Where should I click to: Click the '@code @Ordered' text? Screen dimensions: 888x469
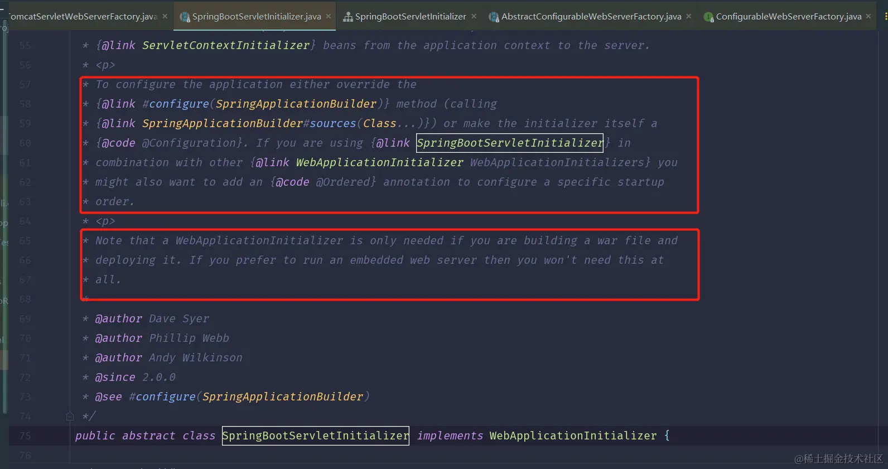coord(324,182)
